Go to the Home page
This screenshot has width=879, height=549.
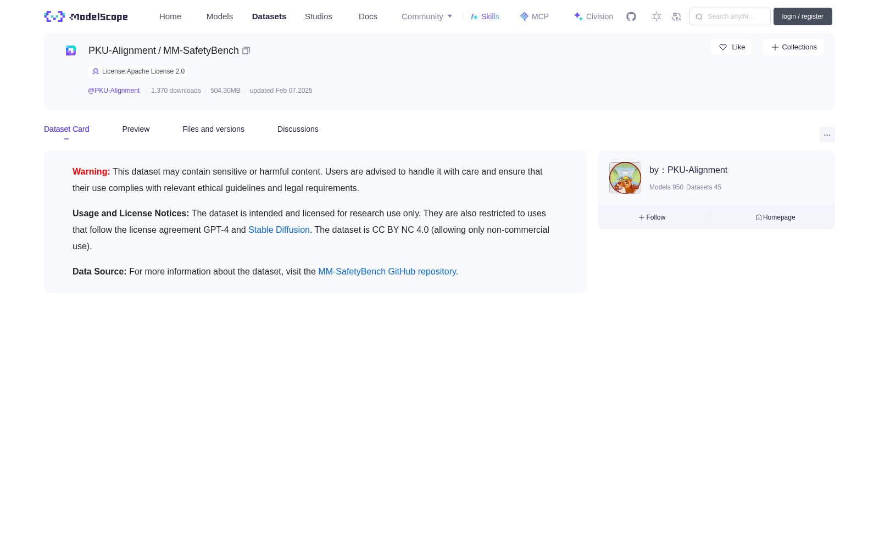click(170, 16)
